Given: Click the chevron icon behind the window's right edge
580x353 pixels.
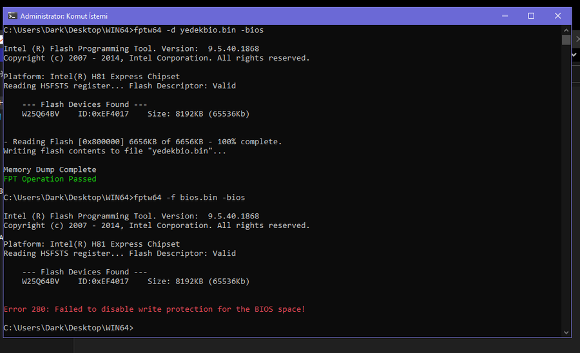Looking at the screenshot, I should [574, 55].
